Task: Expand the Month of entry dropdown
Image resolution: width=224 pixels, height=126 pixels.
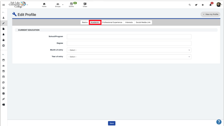Action: point(129,50)
